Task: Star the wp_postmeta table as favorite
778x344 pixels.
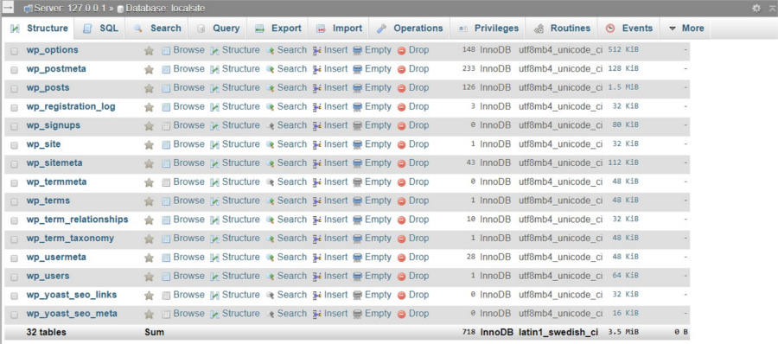Action: [x=149, y=69]
